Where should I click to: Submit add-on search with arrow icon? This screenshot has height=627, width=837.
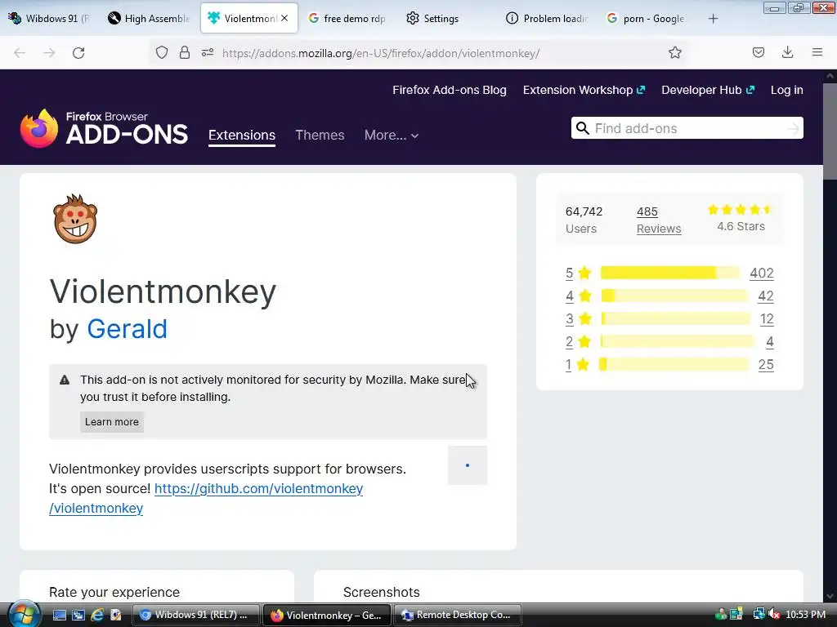793,128
